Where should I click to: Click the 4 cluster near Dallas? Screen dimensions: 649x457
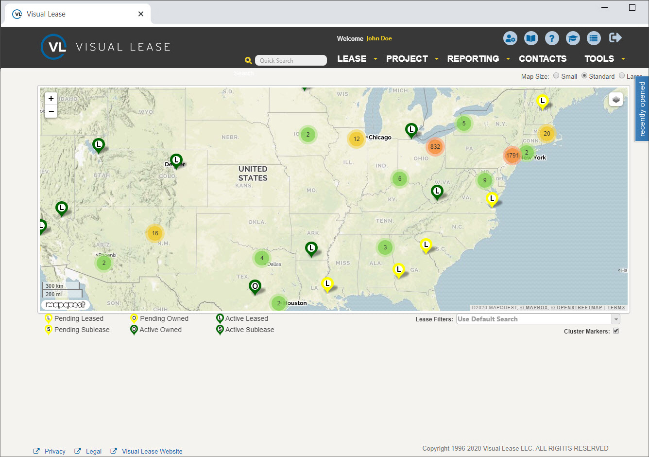(x=262, y=258)
